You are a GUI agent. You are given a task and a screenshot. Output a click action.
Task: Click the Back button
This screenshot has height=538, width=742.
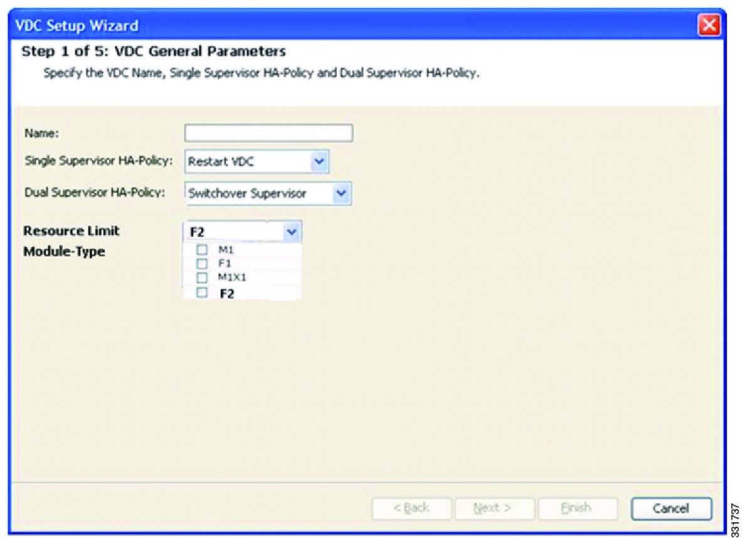pyautogui.click(x=411, y=508)
